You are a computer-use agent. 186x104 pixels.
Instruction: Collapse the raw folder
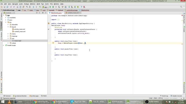(8, 38)
